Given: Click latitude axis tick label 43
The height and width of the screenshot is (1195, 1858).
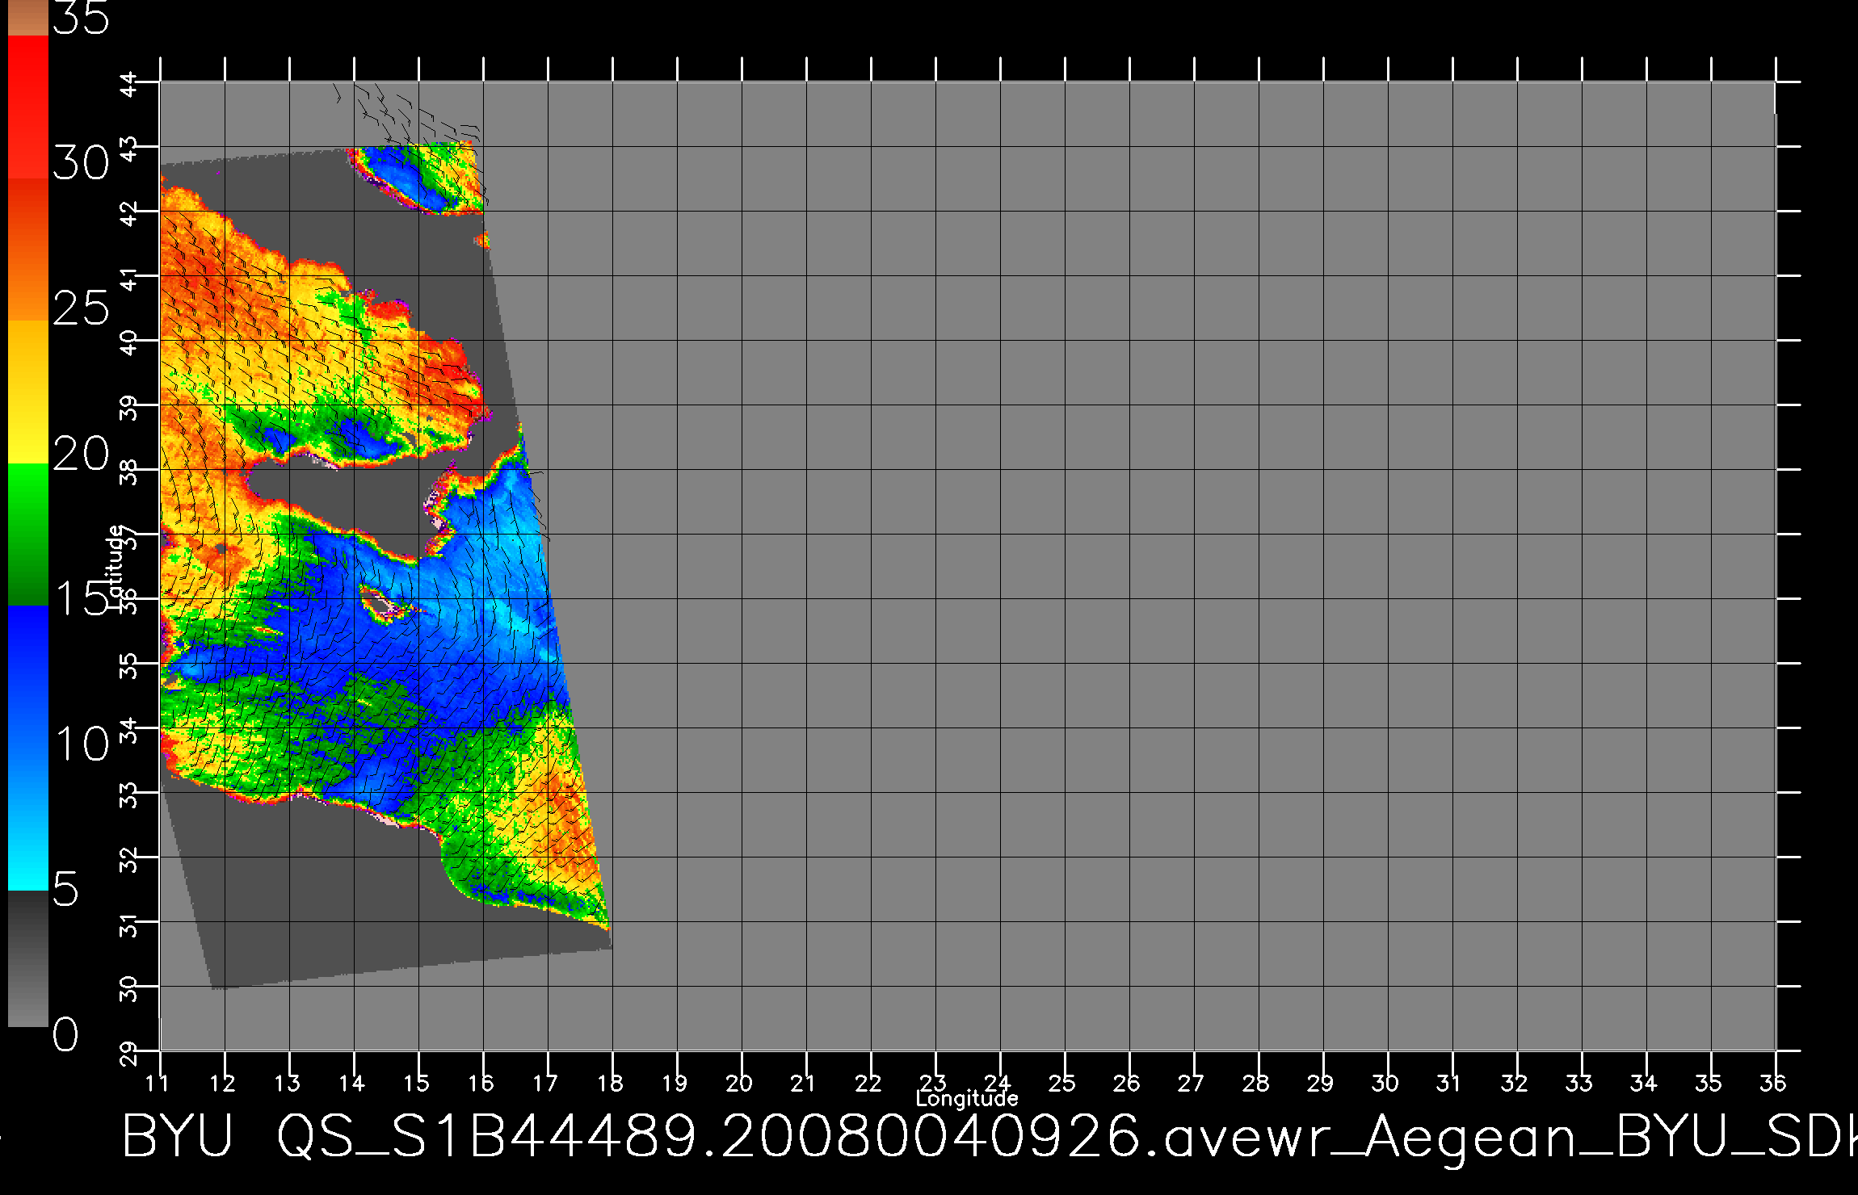Looking at the screenshot, I should tap(128, 149).
